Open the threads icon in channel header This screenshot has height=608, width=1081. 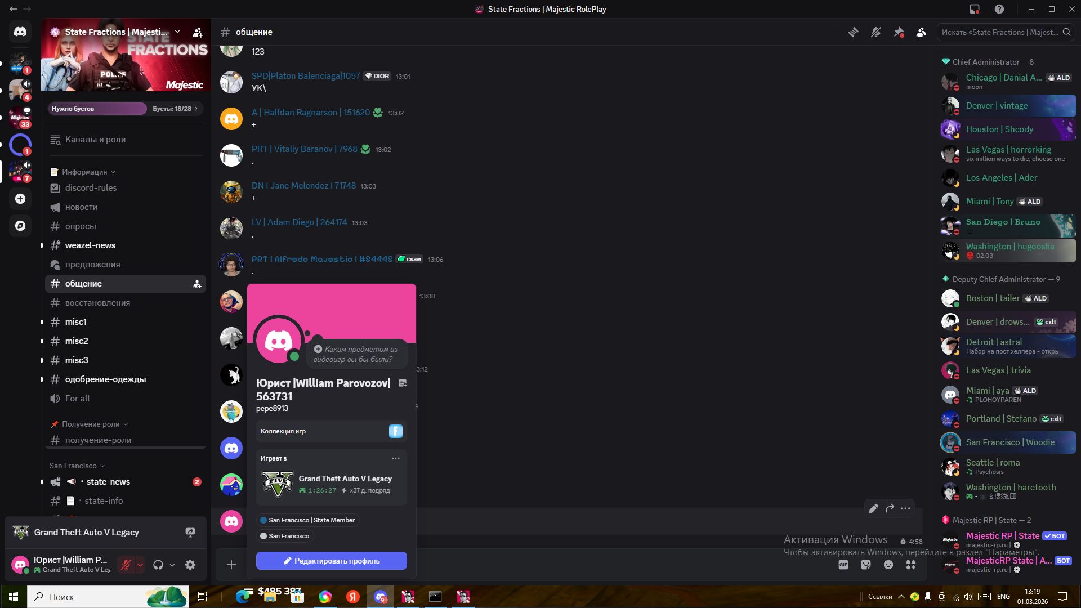coord(854,32)
